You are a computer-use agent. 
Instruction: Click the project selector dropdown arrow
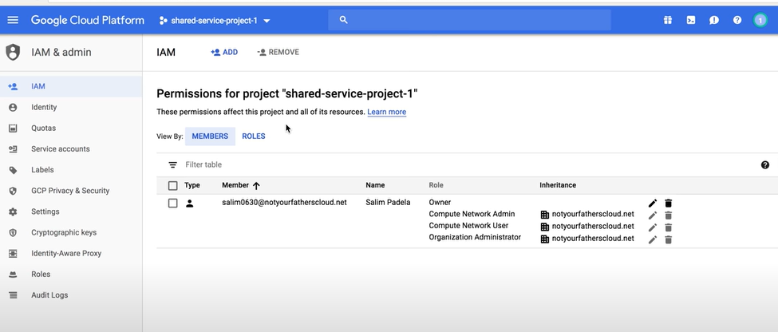point(267,21)
